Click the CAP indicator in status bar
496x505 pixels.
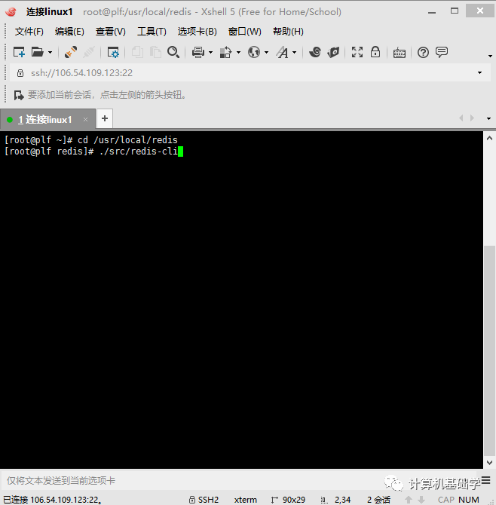(x=446, y=500)
